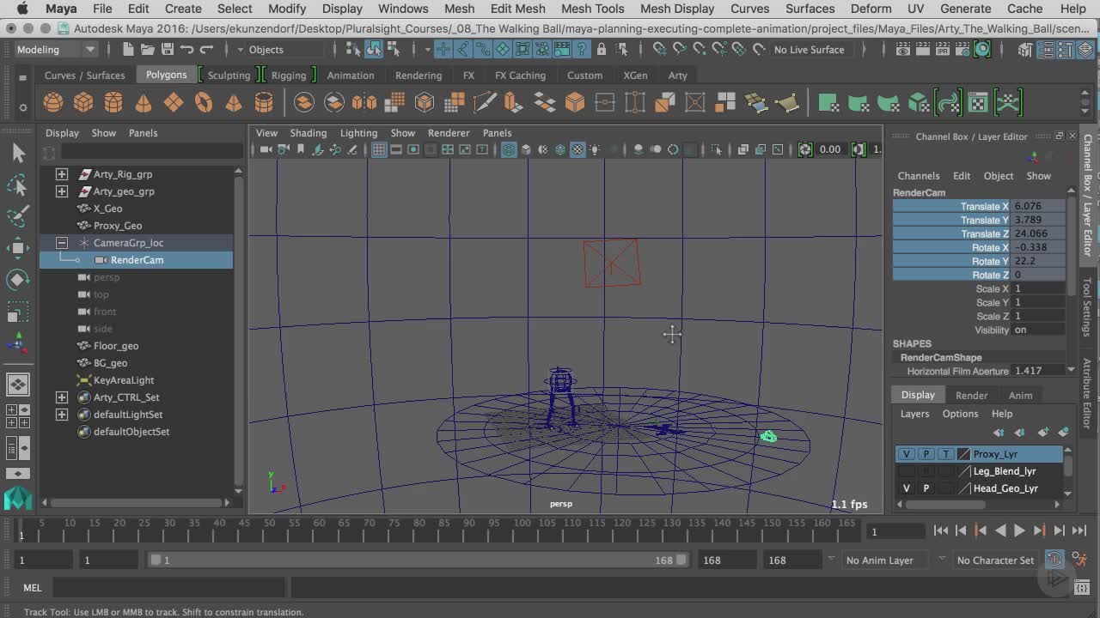
Task: Click the MEL command line input
Action: click(170, 588)
